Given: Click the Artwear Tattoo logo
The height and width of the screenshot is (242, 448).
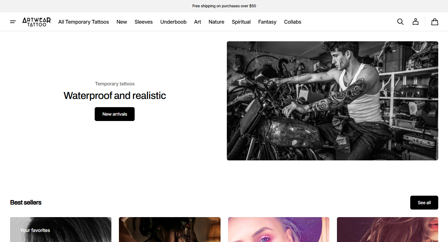Looking at the screenshot, I should (x=36, y=22).
